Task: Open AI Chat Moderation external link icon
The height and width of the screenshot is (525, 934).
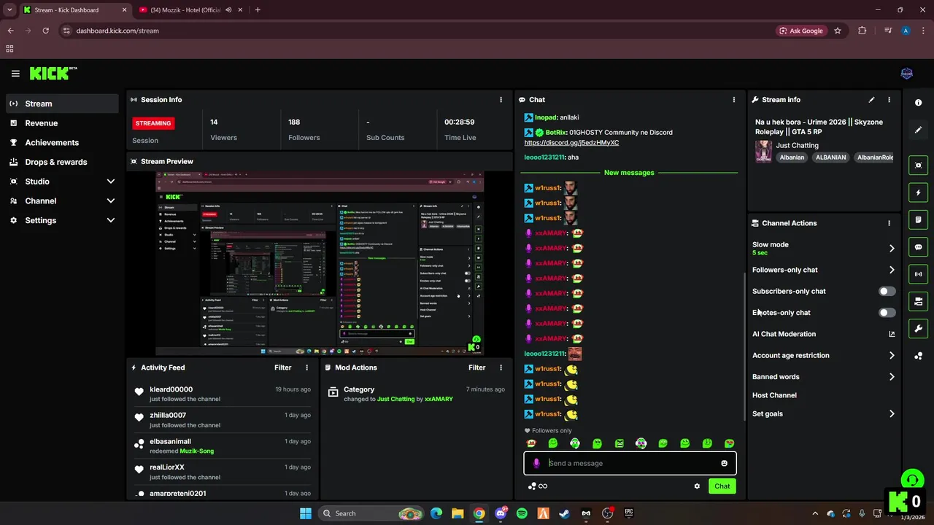Action: 891,334
